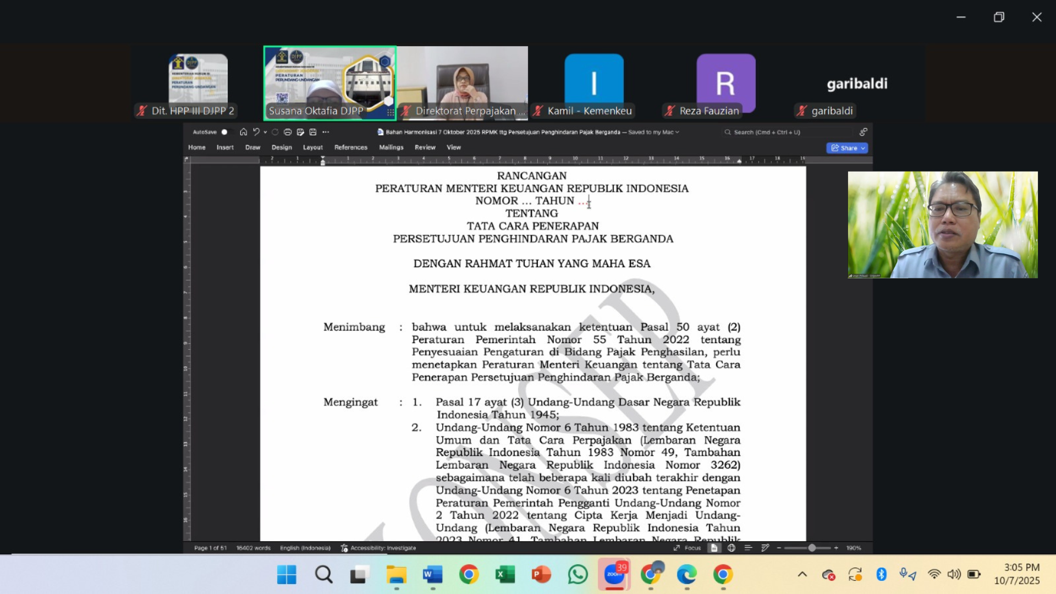The image size is (1056, 594).
Task: Click the Home icon in Word toolbar
Action: [x=244, y=132]
